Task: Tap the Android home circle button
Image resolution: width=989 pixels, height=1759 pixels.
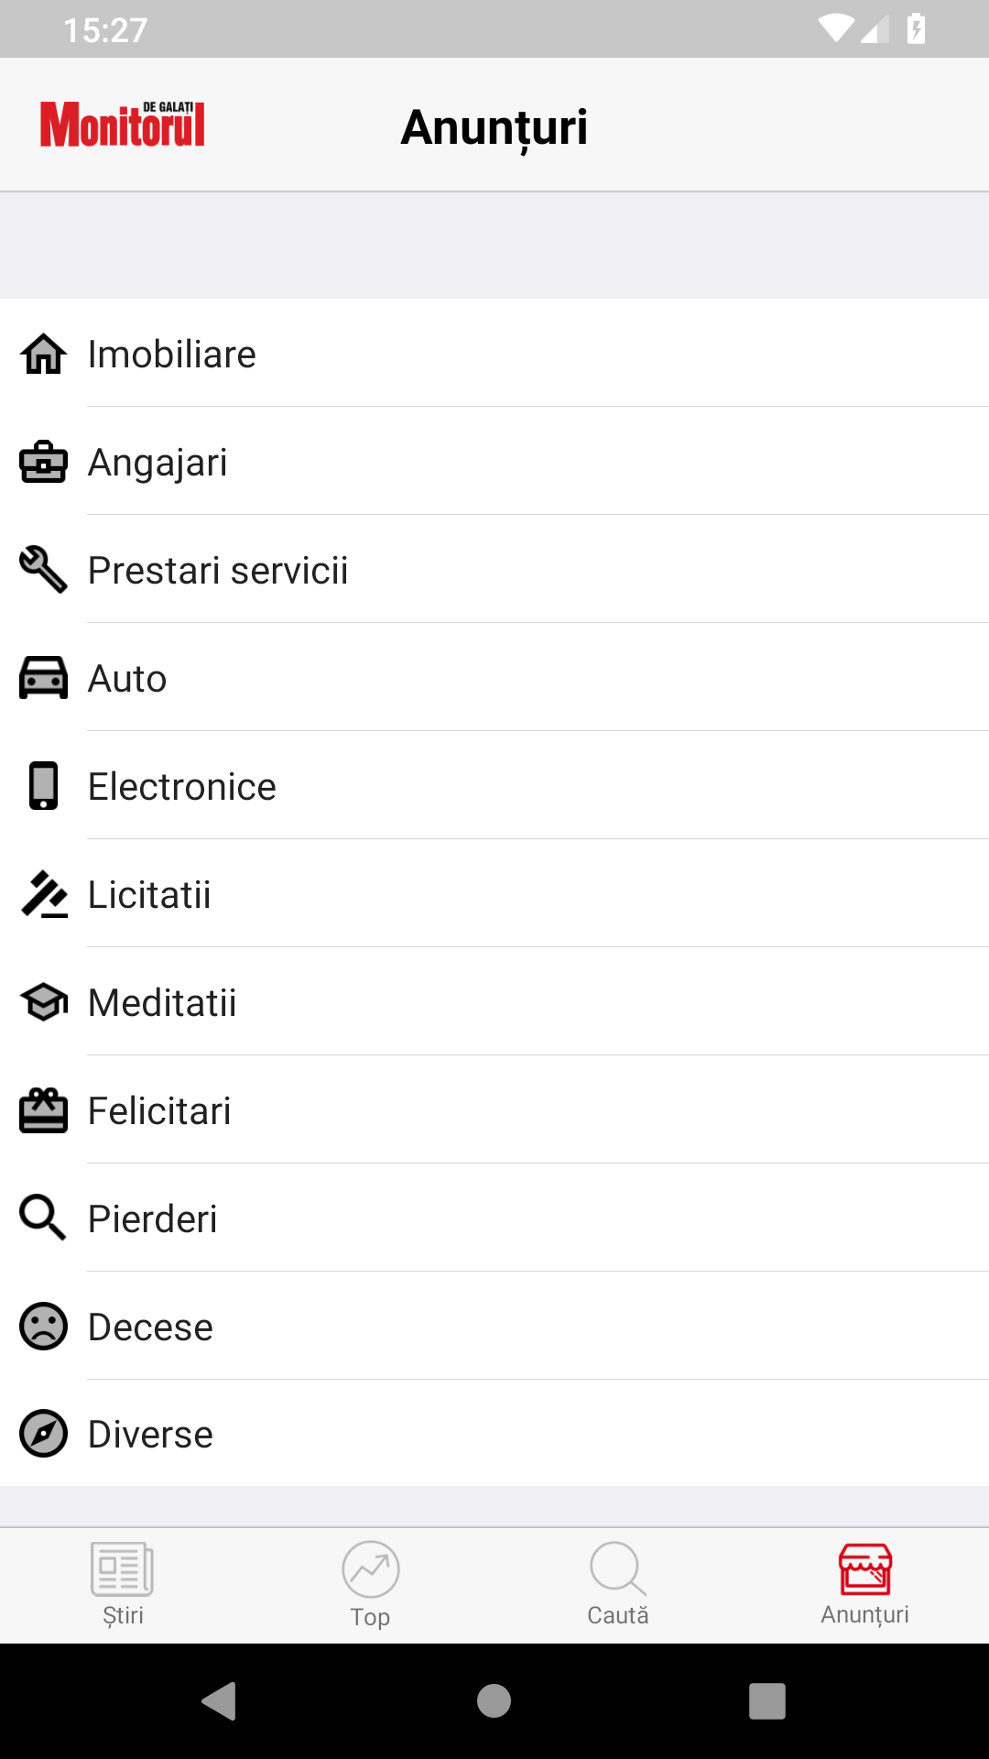Action: pos(494,1701)
